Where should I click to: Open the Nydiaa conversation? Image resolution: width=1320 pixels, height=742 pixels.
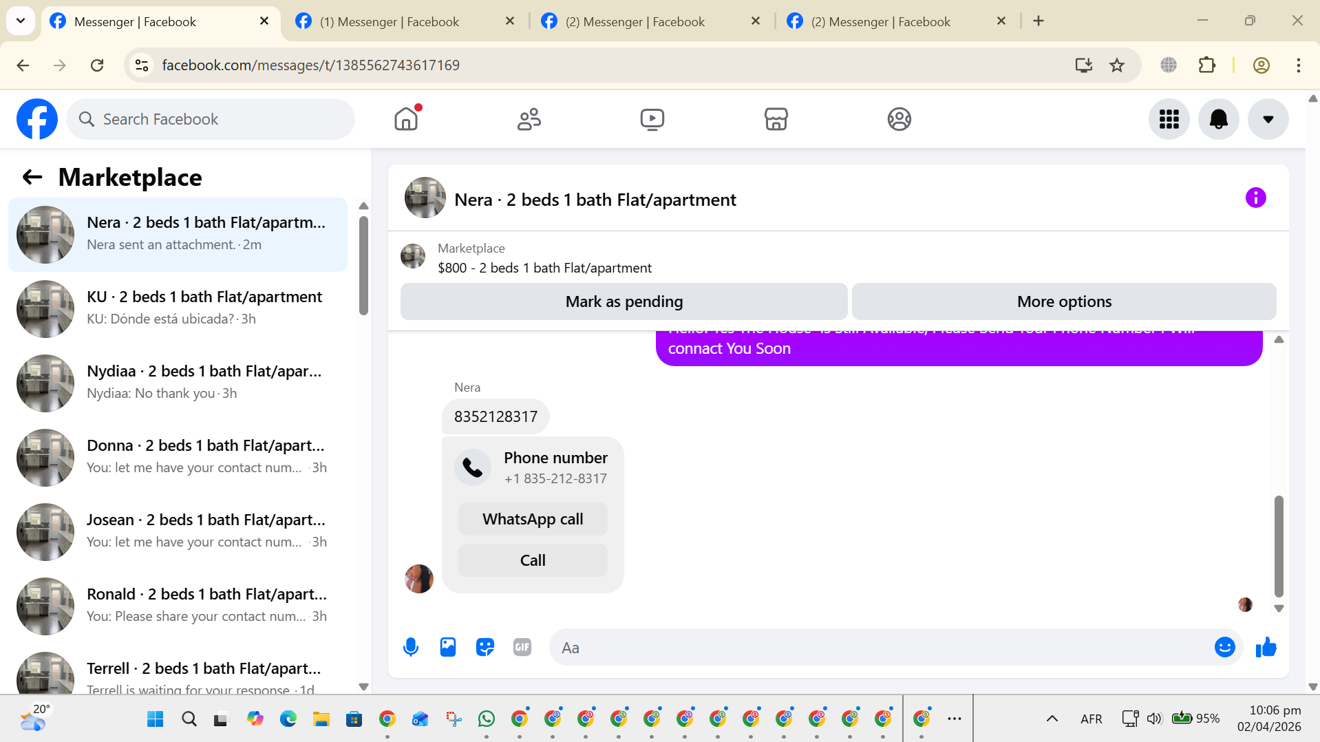[x=178, y=383]
